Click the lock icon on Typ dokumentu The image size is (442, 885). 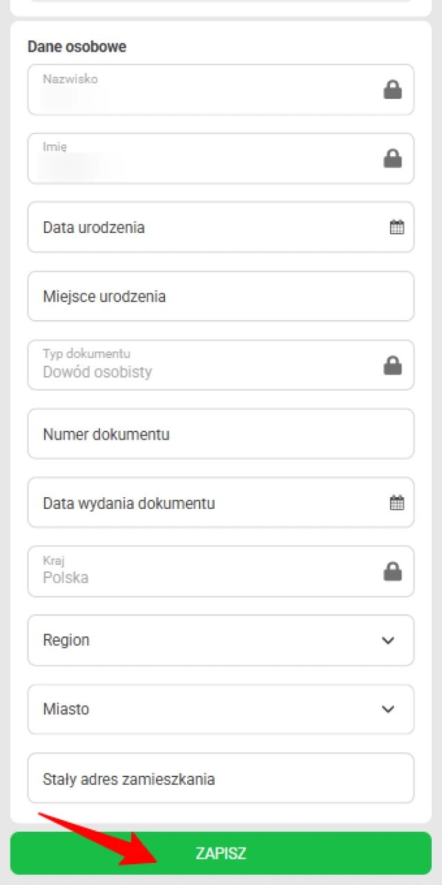coord(393,365)
